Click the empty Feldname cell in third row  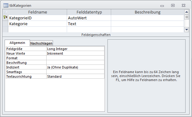pos(37,29)
